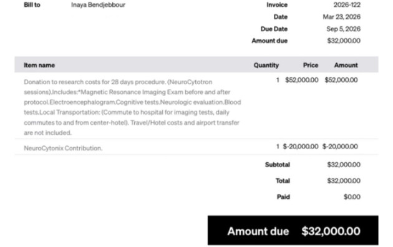Viewport: 393px width, 247px height.
Task: Select the invoice number 2026-122
Action: pos(347,5)
